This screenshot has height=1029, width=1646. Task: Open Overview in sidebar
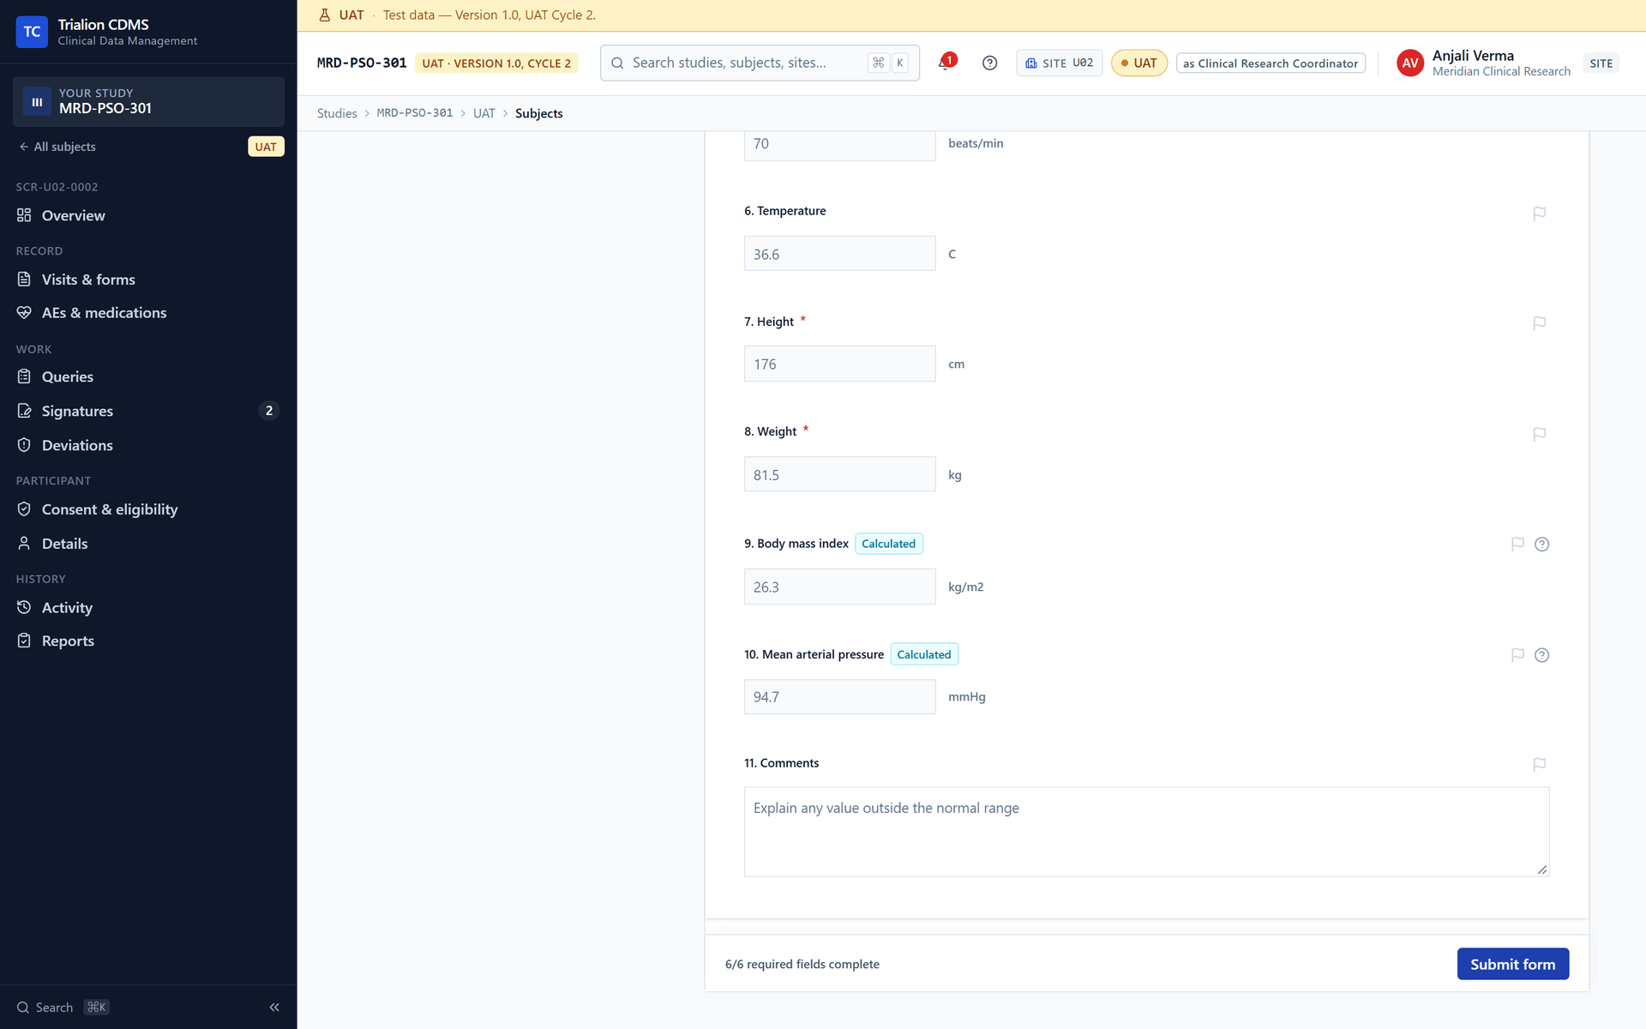click(x=148, y=215)
